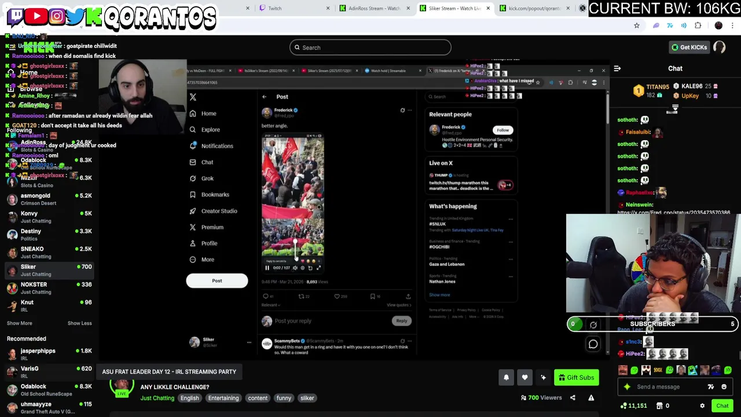Open the Kick profile avatar menu

point(720,47)
